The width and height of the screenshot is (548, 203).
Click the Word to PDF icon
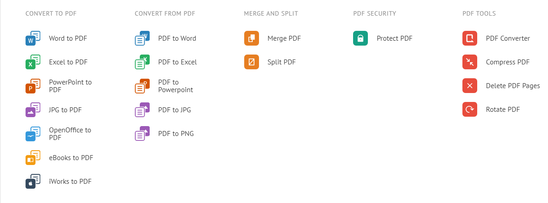33,38
